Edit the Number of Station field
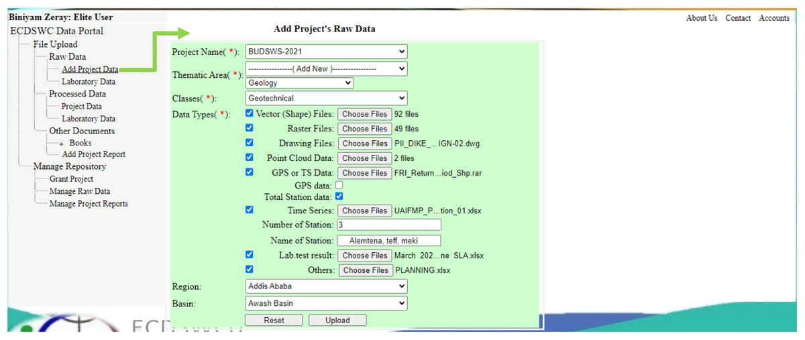 (x=389, y=225)
